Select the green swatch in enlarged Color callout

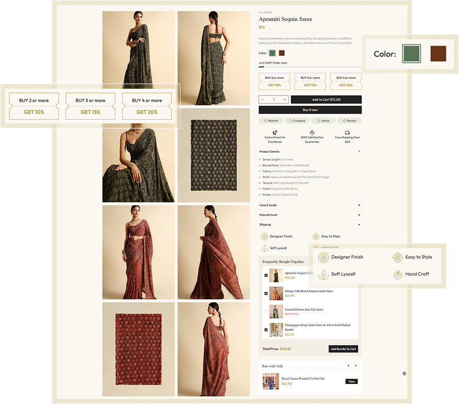[411, 54]
